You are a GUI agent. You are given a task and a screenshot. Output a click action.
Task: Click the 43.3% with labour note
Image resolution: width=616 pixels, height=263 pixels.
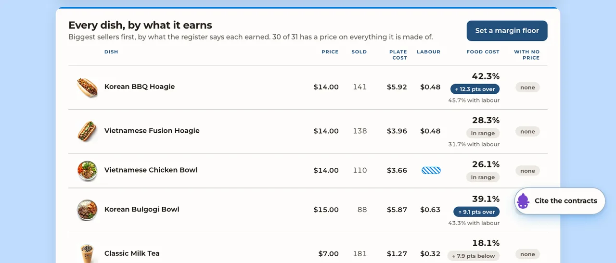coord(474,223)
